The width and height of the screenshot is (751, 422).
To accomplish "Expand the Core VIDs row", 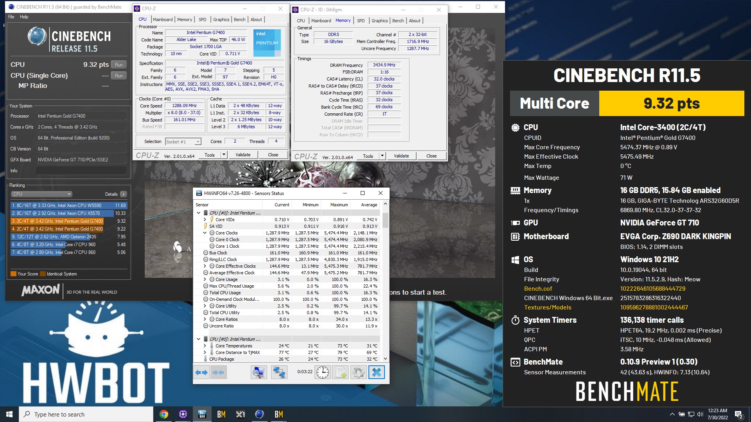I will 205,220.
